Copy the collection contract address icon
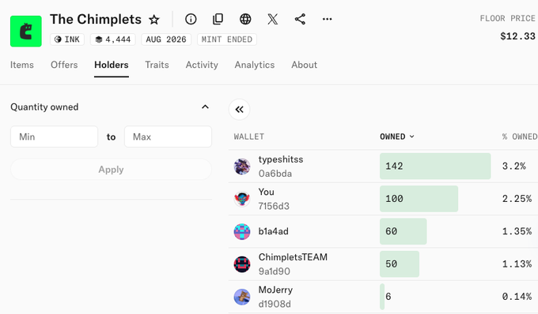538x314 pixels. coord(218,19)
